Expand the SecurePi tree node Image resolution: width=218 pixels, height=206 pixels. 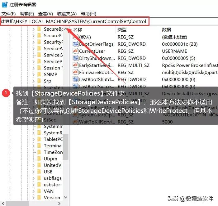(33, 36)
